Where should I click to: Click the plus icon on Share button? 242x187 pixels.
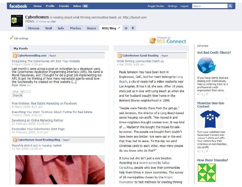coord(21,96)
